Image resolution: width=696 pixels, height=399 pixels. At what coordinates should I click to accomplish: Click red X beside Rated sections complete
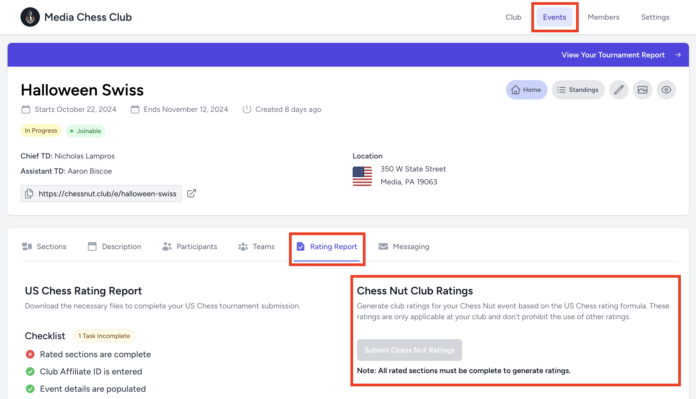tap(30, 354)
